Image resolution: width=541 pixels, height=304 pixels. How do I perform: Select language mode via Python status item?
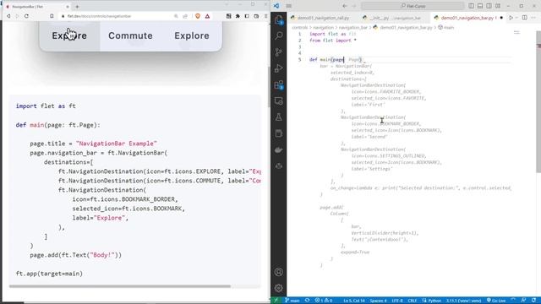[x=432, y=301]
